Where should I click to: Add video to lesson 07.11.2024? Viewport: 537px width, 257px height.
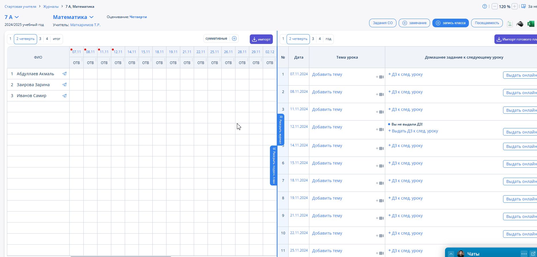click(x=380, y=77)
